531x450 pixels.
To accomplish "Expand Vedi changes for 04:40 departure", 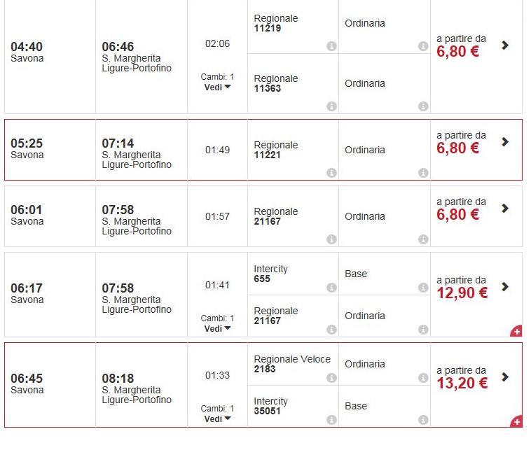I will (217, 87).
